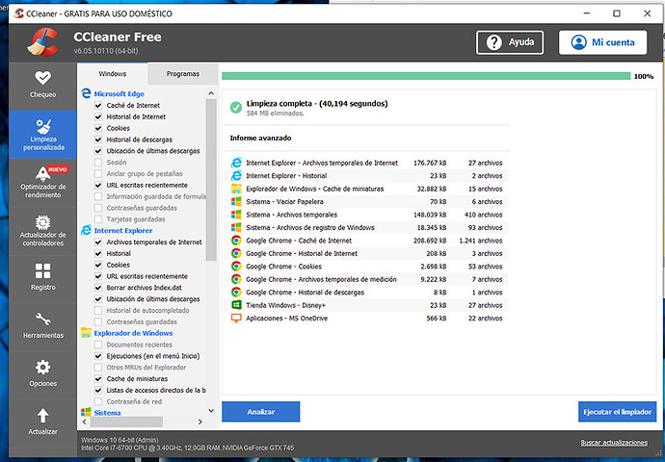Select the Sistema group header
This screenshot has height=462, width=665.
107,413
